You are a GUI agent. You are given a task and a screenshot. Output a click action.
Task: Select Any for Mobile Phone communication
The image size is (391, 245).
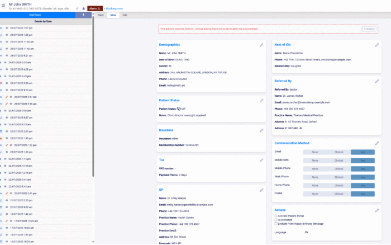[x=363, y=169]
